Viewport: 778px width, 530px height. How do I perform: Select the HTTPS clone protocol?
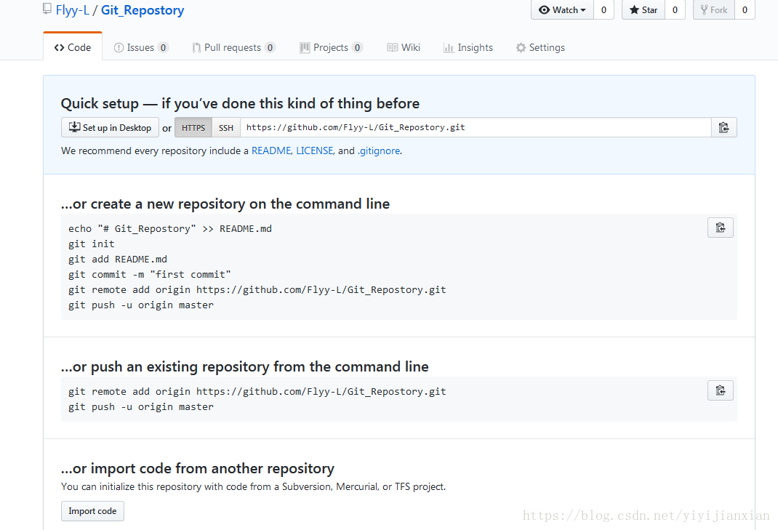point(193,127)
